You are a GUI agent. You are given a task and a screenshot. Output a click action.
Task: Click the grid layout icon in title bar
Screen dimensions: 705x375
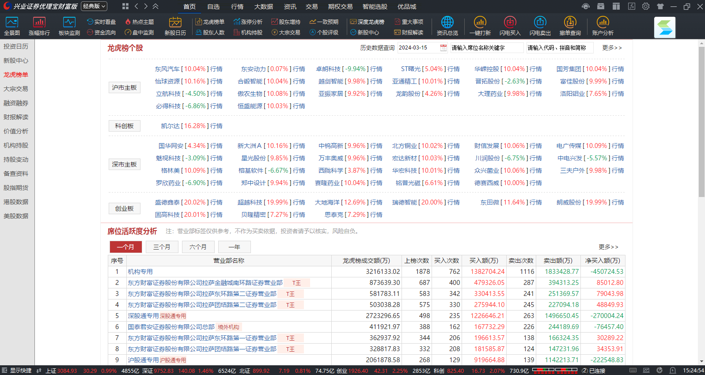[125, 6]
